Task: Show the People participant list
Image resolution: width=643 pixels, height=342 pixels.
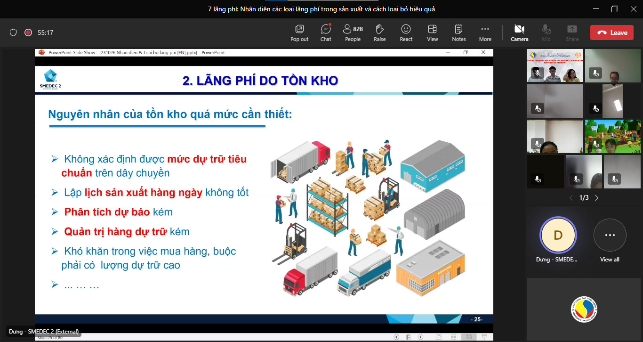Action: (353, 33)
